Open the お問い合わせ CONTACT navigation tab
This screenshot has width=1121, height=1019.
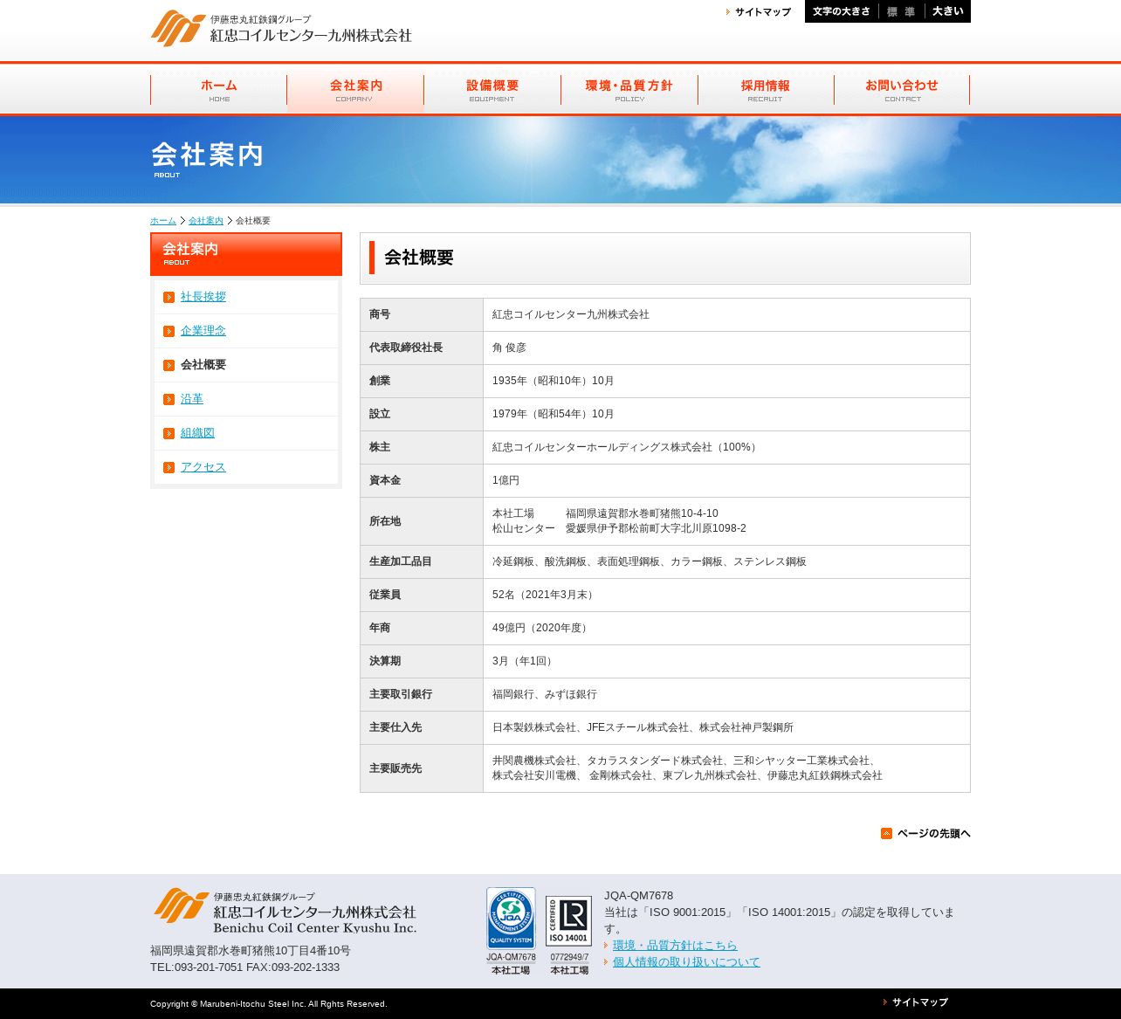902,90
